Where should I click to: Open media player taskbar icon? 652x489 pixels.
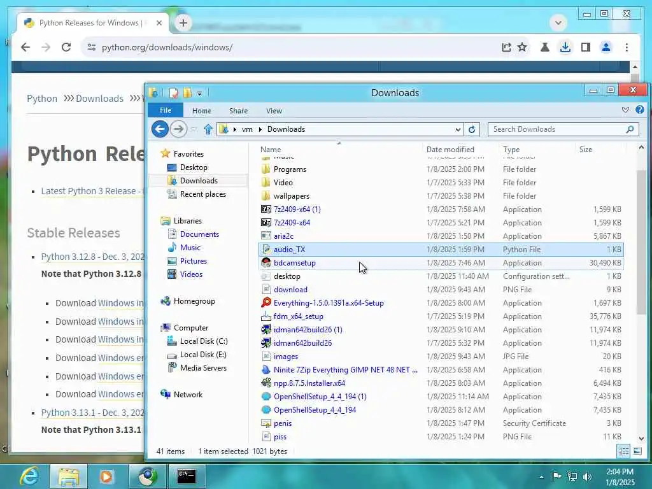106,476
